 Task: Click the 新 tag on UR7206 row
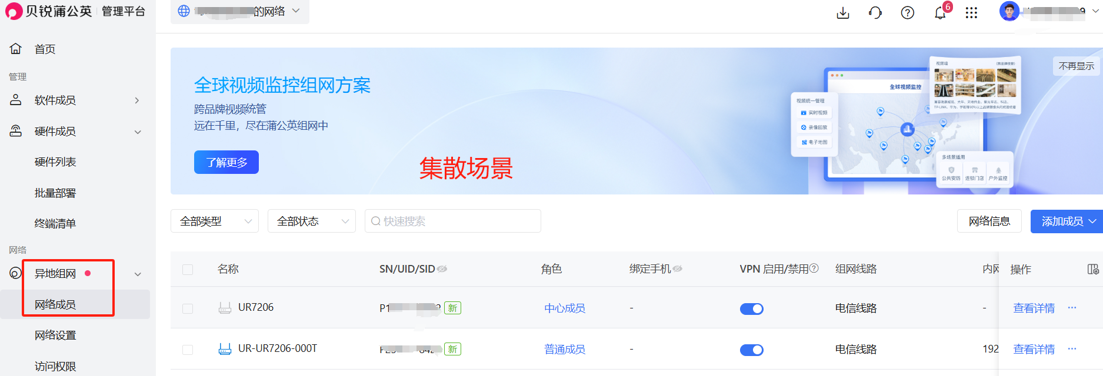coord(452,308)
